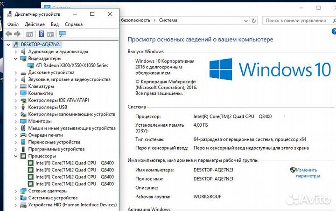Click the speaker icon for Аудиовходы и аудиовыходы

[x=23, y=52]
